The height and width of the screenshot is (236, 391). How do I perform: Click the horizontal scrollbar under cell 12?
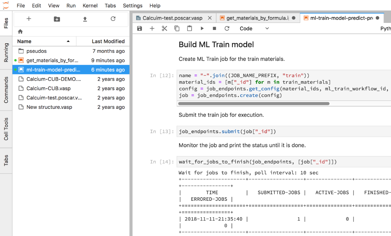[254, 104]
